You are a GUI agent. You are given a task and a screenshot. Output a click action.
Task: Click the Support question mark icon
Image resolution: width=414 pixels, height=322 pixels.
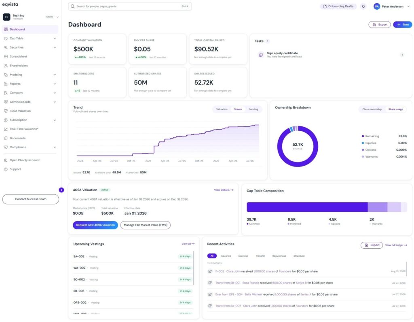(6, 169)
